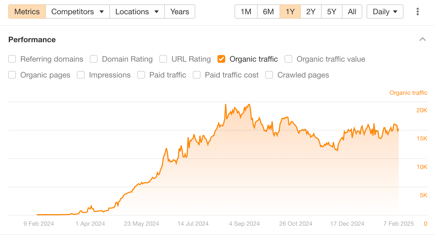Viewport: 435px width, 235px height.
Task: Check the Paid traffic cost box
Action: 197,75
